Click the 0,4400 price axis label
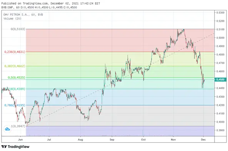 coord(220,88)
